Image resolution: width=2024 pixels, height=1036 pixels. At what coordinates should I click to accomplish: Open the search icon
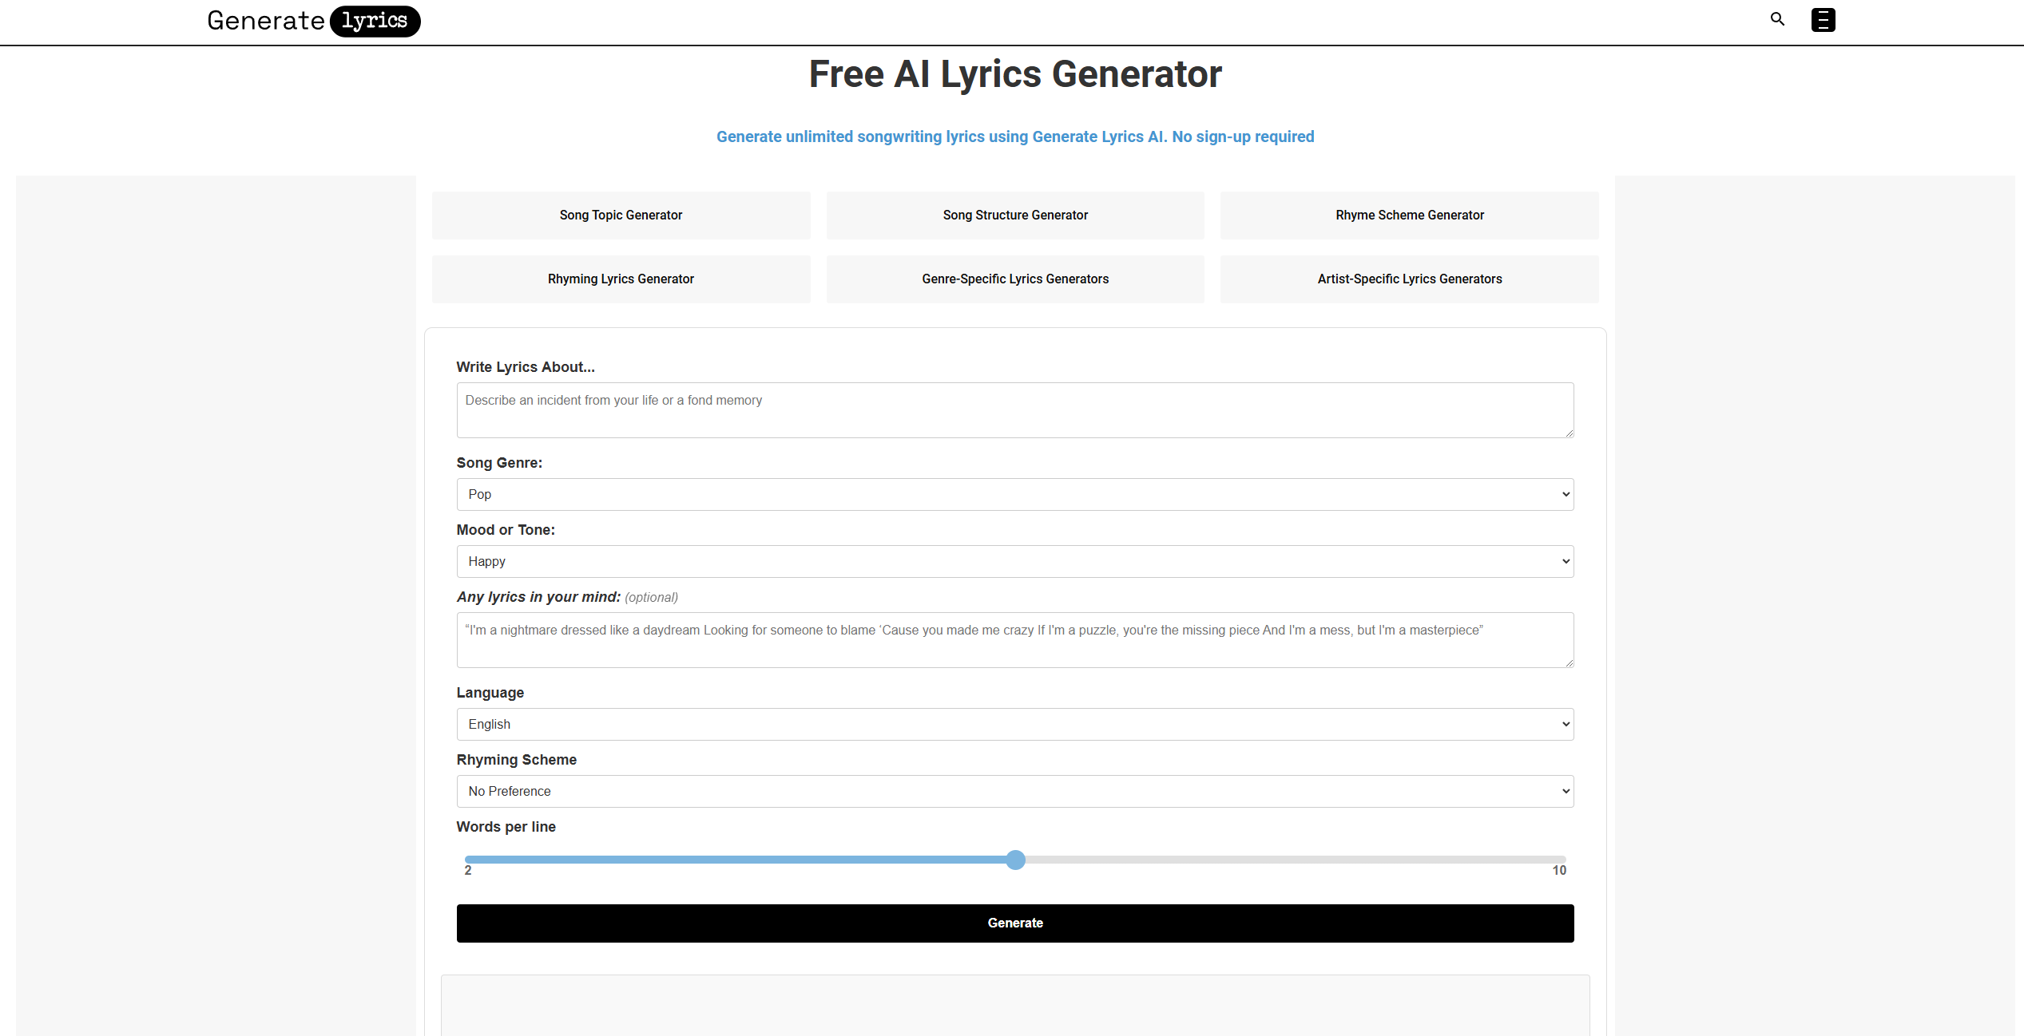point(1776,19)
